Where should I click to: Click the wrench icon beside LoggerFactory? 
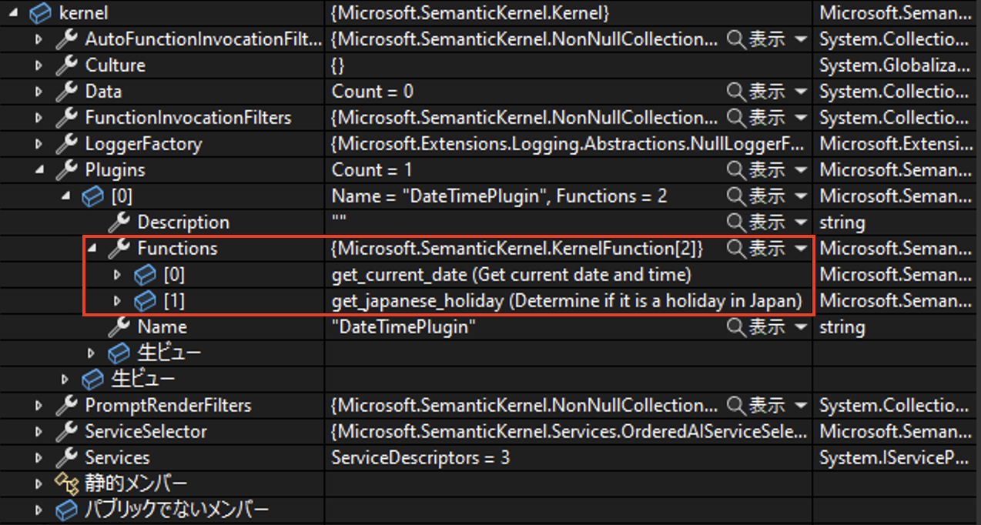pyautogui.click(x=66, y=143)
